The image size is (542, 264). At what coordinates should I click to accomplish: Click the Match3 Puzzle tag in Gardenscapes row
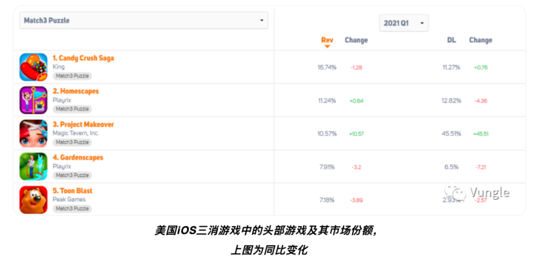coord(72,175)
